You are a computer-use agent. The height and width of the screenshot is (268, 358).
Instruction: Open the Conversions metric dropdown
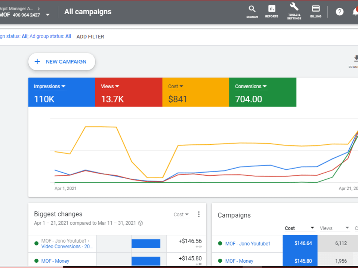[251, 86]
